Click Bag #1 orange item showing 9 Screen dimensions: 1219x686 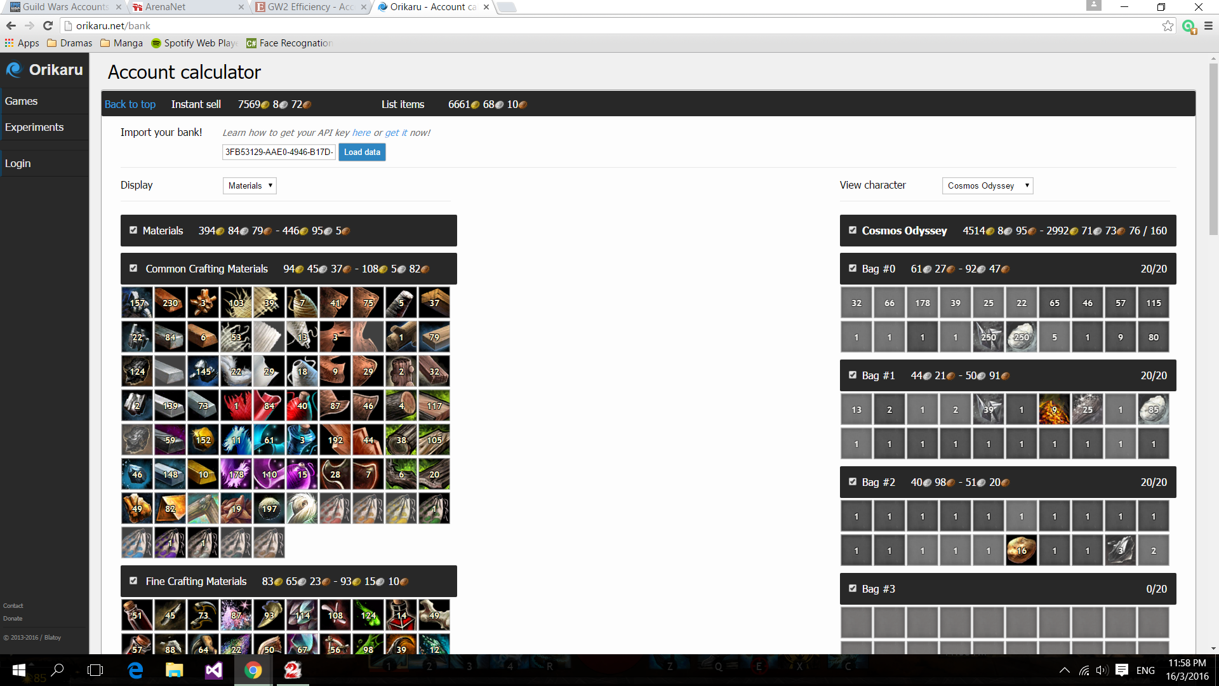click(1055, 409)
